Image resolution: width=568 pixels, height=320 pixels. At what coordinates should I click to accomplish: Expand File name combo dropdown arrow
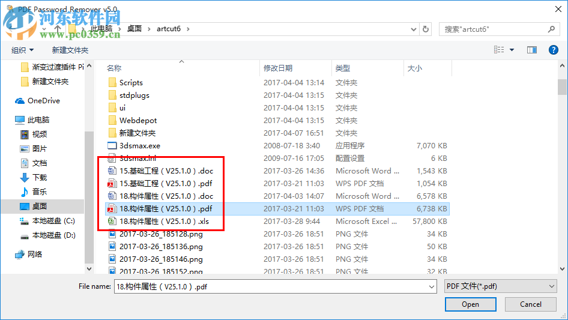[432, 286]
